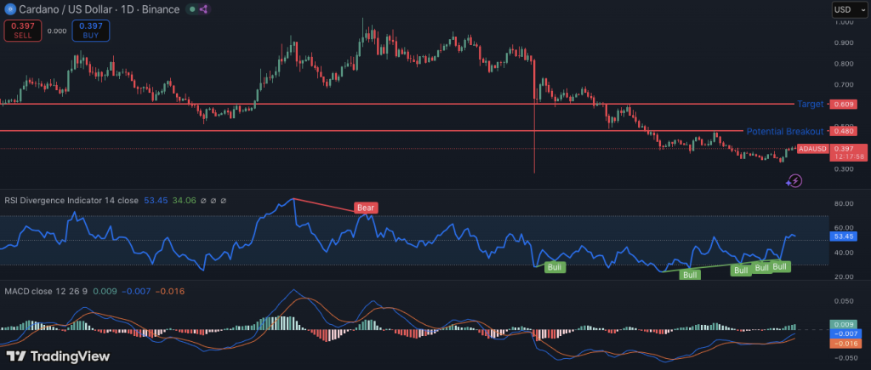Click the ADAUSD current price label
Viewport: 871px width, 370px height.
[x=813, y=149]
